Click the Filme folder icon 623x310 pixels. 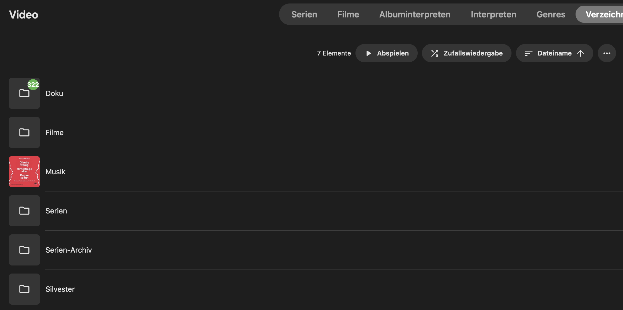tap(24, 132)
